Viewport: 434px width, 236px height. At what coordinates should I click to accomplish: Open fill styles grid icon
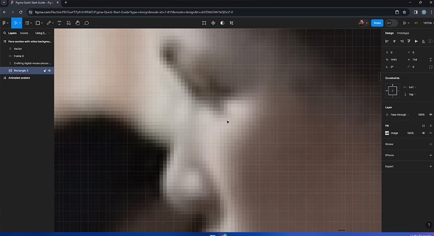[x=423, y=126]
